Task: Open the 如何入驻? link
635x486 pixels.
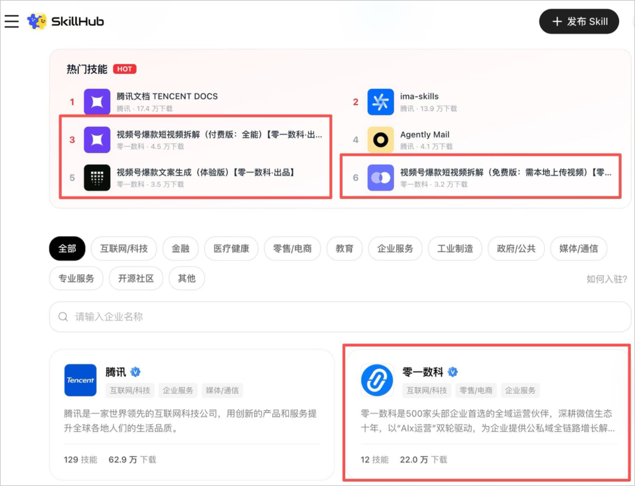Action: pos(607,279)
